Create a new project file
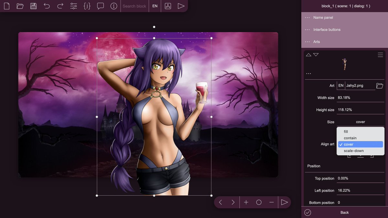Image resolution: width=388 pixels, height=218 pixels. click(6, 6)
